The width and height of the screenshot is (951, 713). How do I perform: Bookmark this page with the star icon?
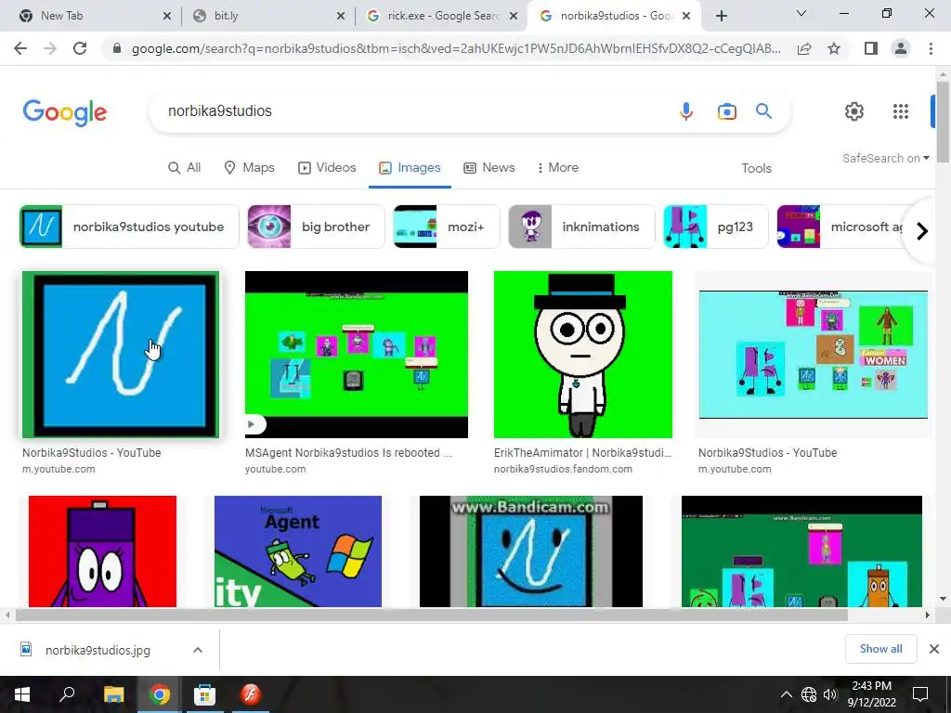point(834,48)
